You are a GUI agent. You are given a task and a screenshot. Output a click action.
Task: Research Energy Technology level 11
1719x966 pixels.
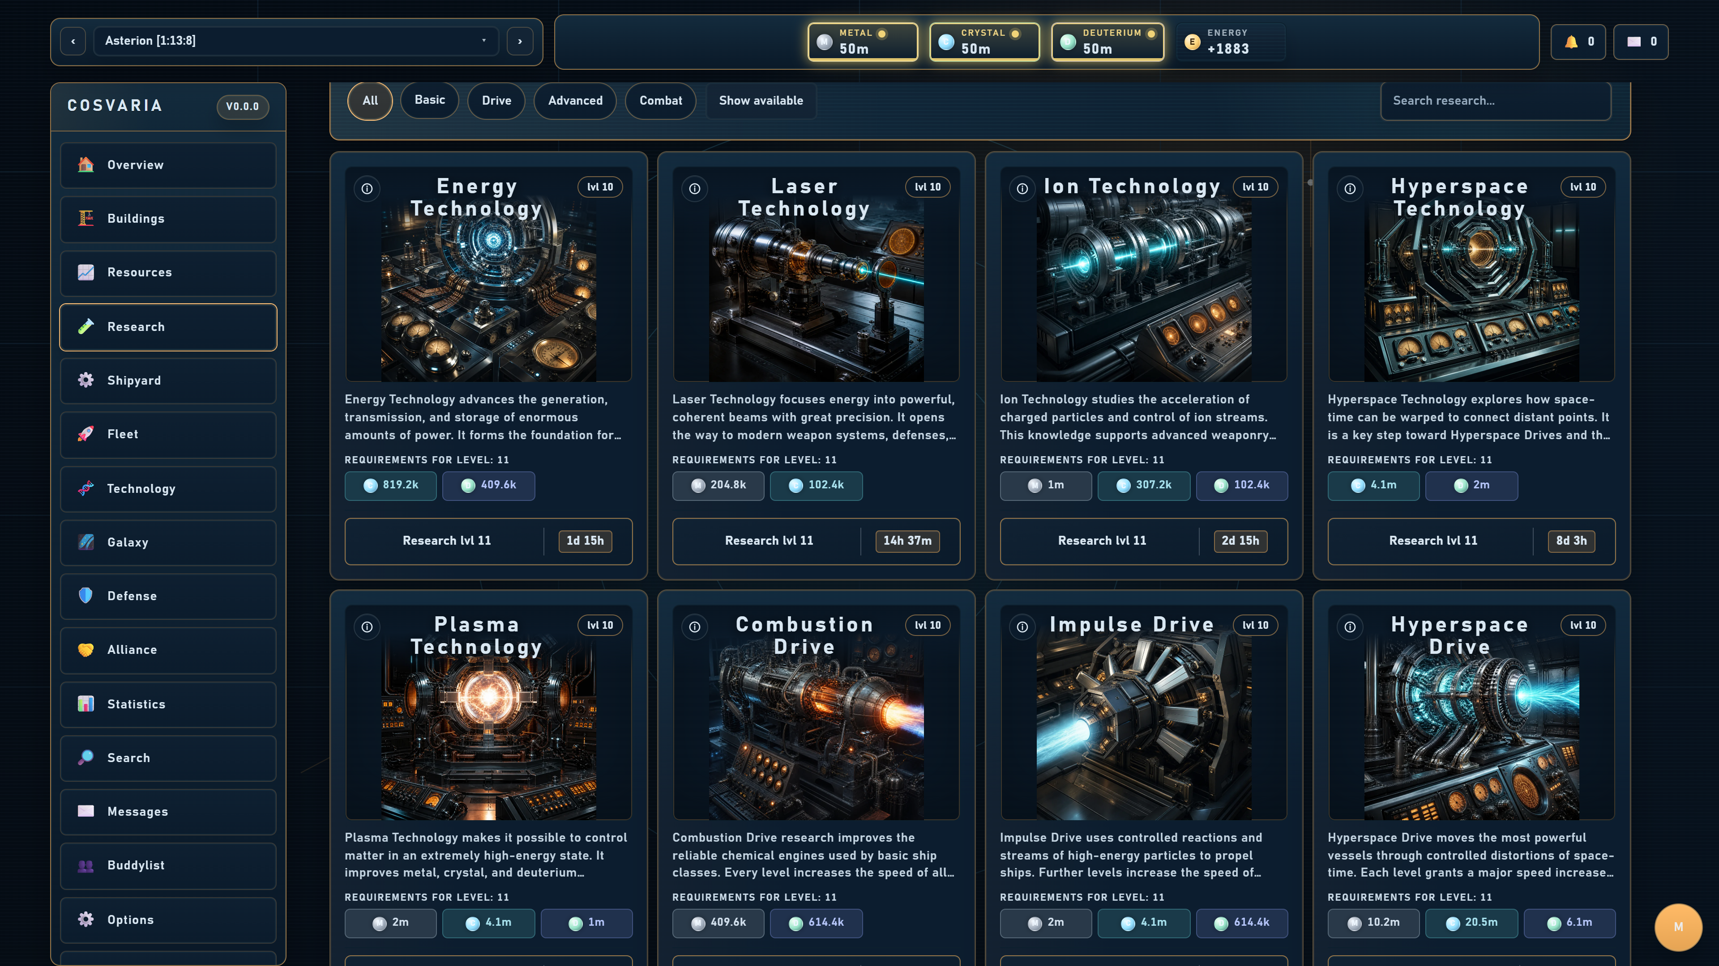488,541
